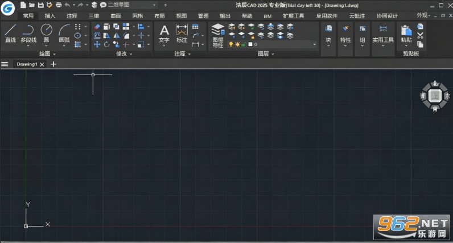Screen dimensions: 453x243
Task: Activate the Dimension (标注) tool
Action: [x=182, y=34]
